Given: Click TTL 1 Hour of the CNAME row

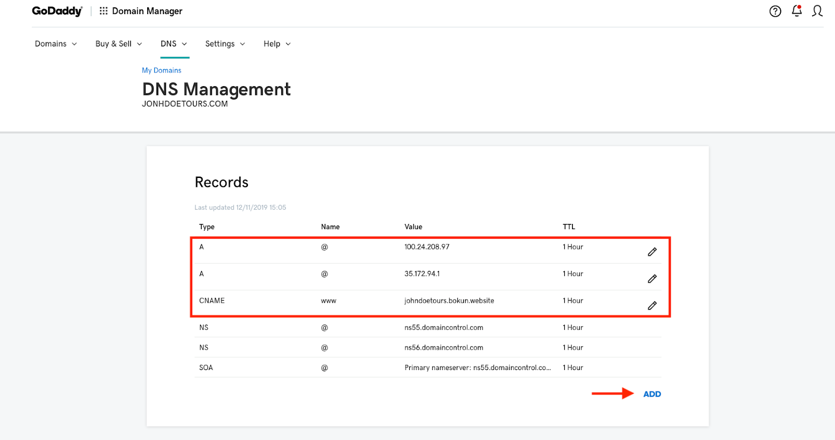Looking at the screenshot, I should coord(573,301).
